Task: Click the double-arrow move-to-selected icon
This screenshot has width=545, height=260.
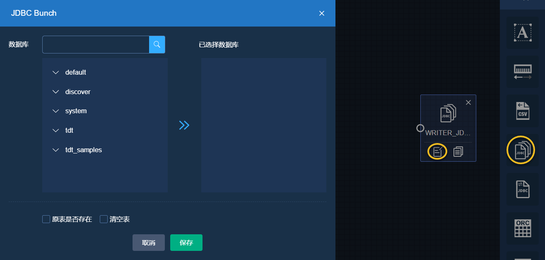Action: (184, 125)
